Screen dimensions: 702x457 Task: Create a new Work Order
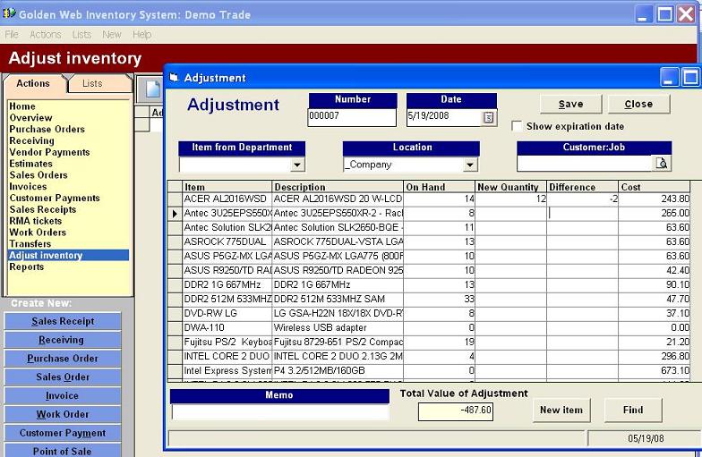pyautogui.click(x=63, y=415)
